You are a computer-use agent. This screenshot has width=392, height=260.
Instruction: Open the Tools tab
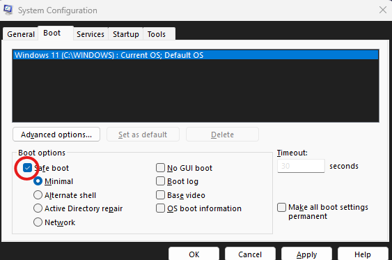pyautogui.click(x=159, y=34)
